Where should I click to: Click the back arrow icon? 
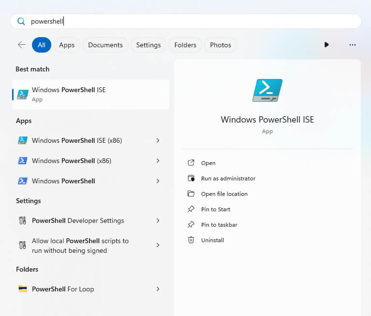pyautogui.click(x=22, y=45)
